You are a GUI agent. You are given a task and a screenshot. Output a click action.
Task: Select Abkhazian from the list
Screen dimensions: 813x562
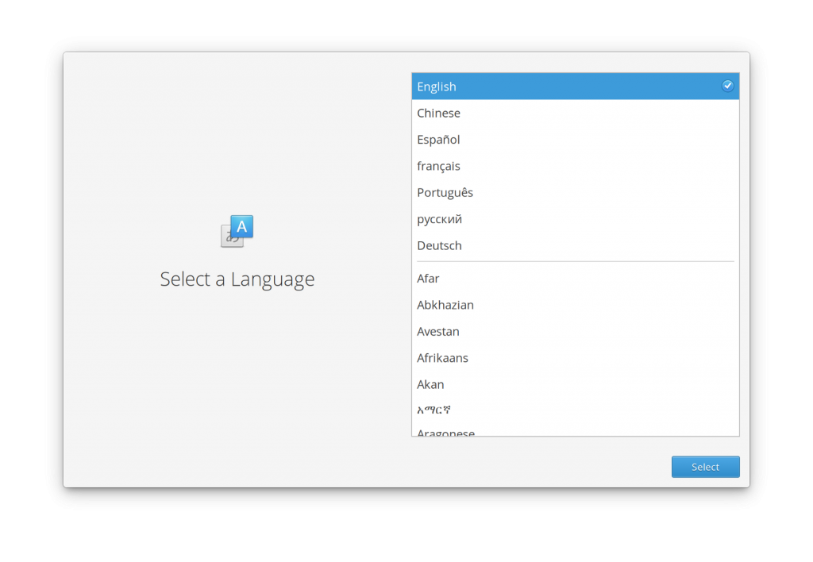click(445, 305)
